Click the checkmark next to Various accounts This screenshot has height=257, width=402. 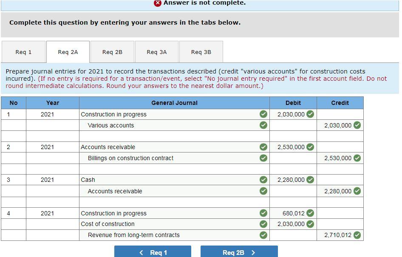tap(263, 125)
